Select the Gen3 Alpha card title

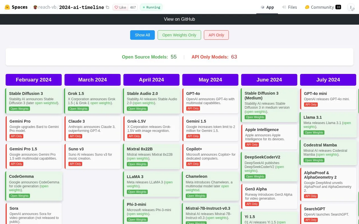(256, 189)
